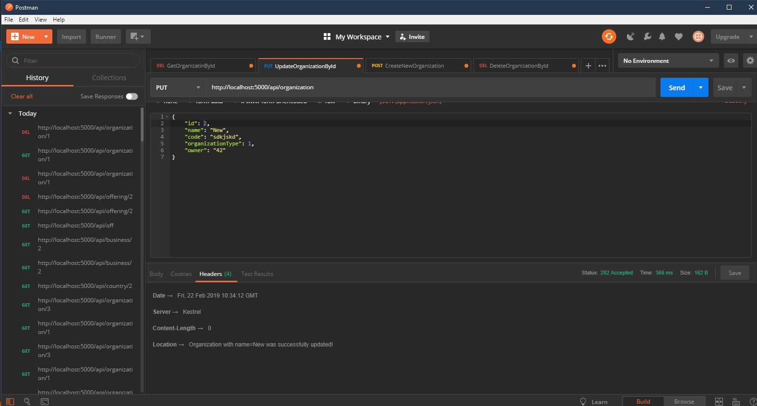The height and width of the screenshot is (406, 757).
Task: Click the new window icon button
Action: click(x=138, y=36)
